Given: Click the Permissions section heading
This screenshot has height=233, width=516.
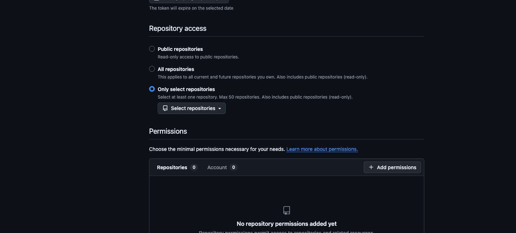Looking at the screenshot, I should pos(168,131).
